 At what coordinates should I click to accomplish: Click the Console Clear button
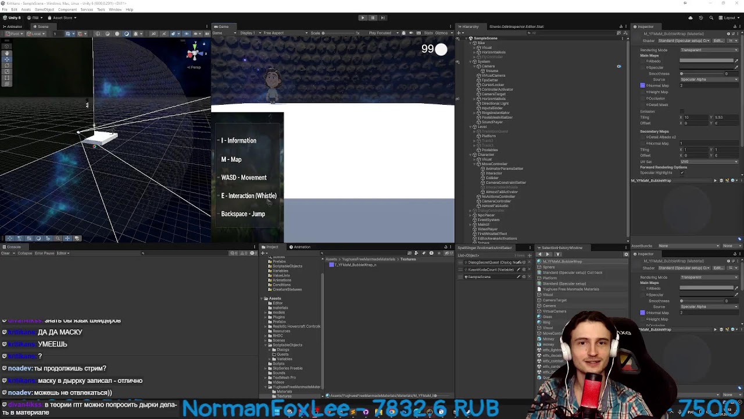pos(6,254)
